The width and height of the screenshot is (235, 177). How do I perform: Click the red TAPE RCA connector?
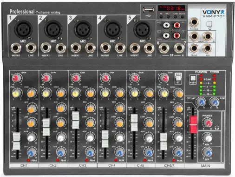coord(177,35)
